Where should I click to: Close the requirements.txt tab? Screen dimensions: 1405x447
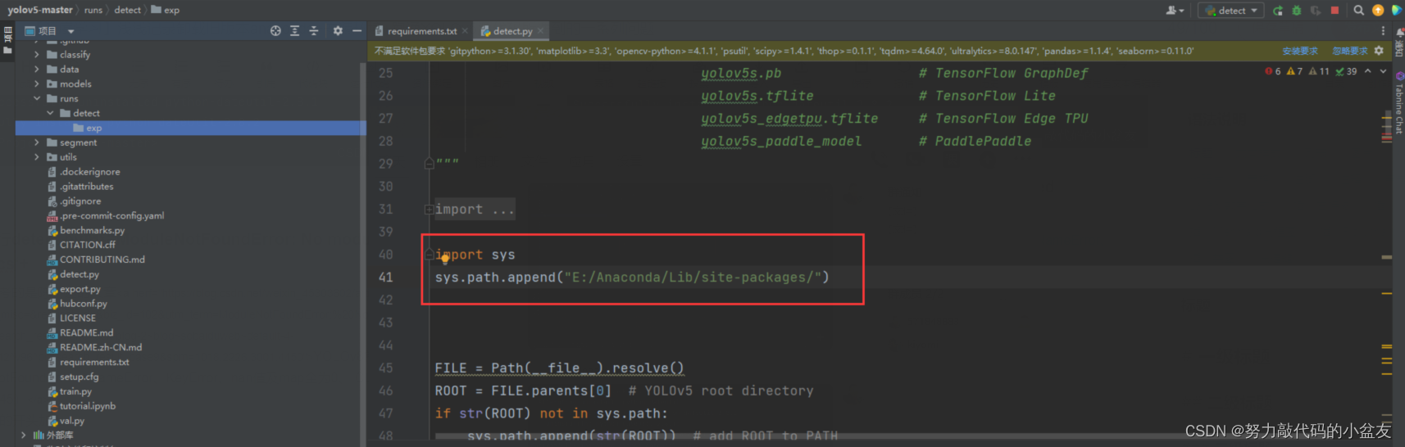[x=465, y=31]
